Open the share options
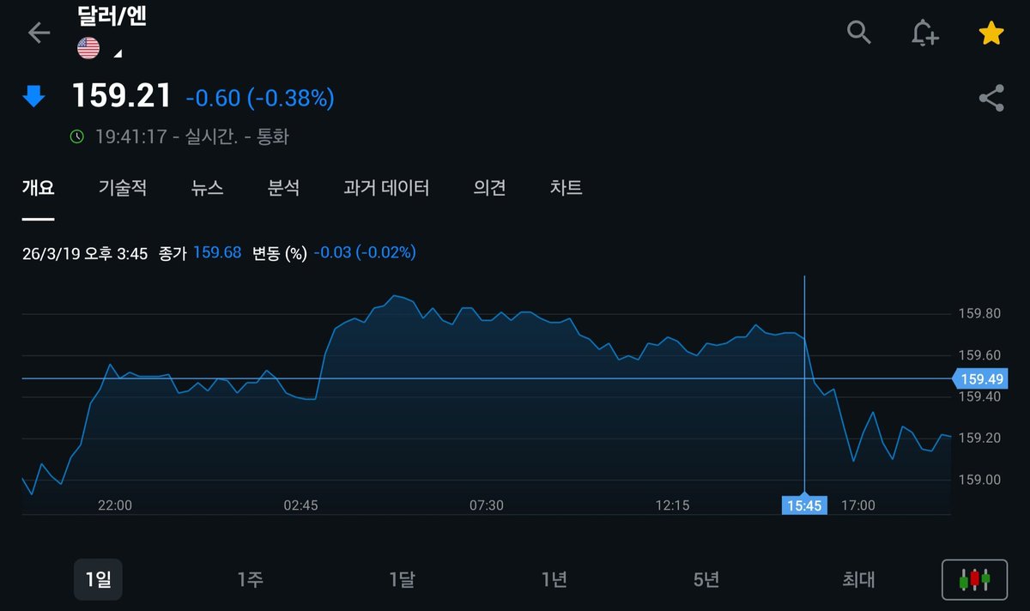Viewport: 1030px width, 611px height. coord(991,97)
